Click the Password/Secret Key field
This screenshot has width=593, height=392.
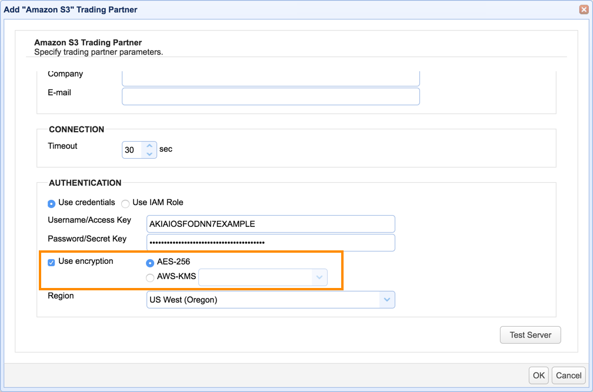pyautogui.click(x=270, y=242)
